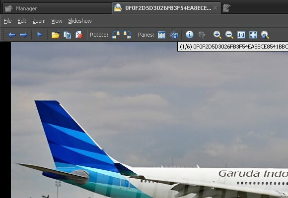The width and height of the screenshot is (288, 198).
Task: Copy image using the copy icon
Action: pos(67,35)
